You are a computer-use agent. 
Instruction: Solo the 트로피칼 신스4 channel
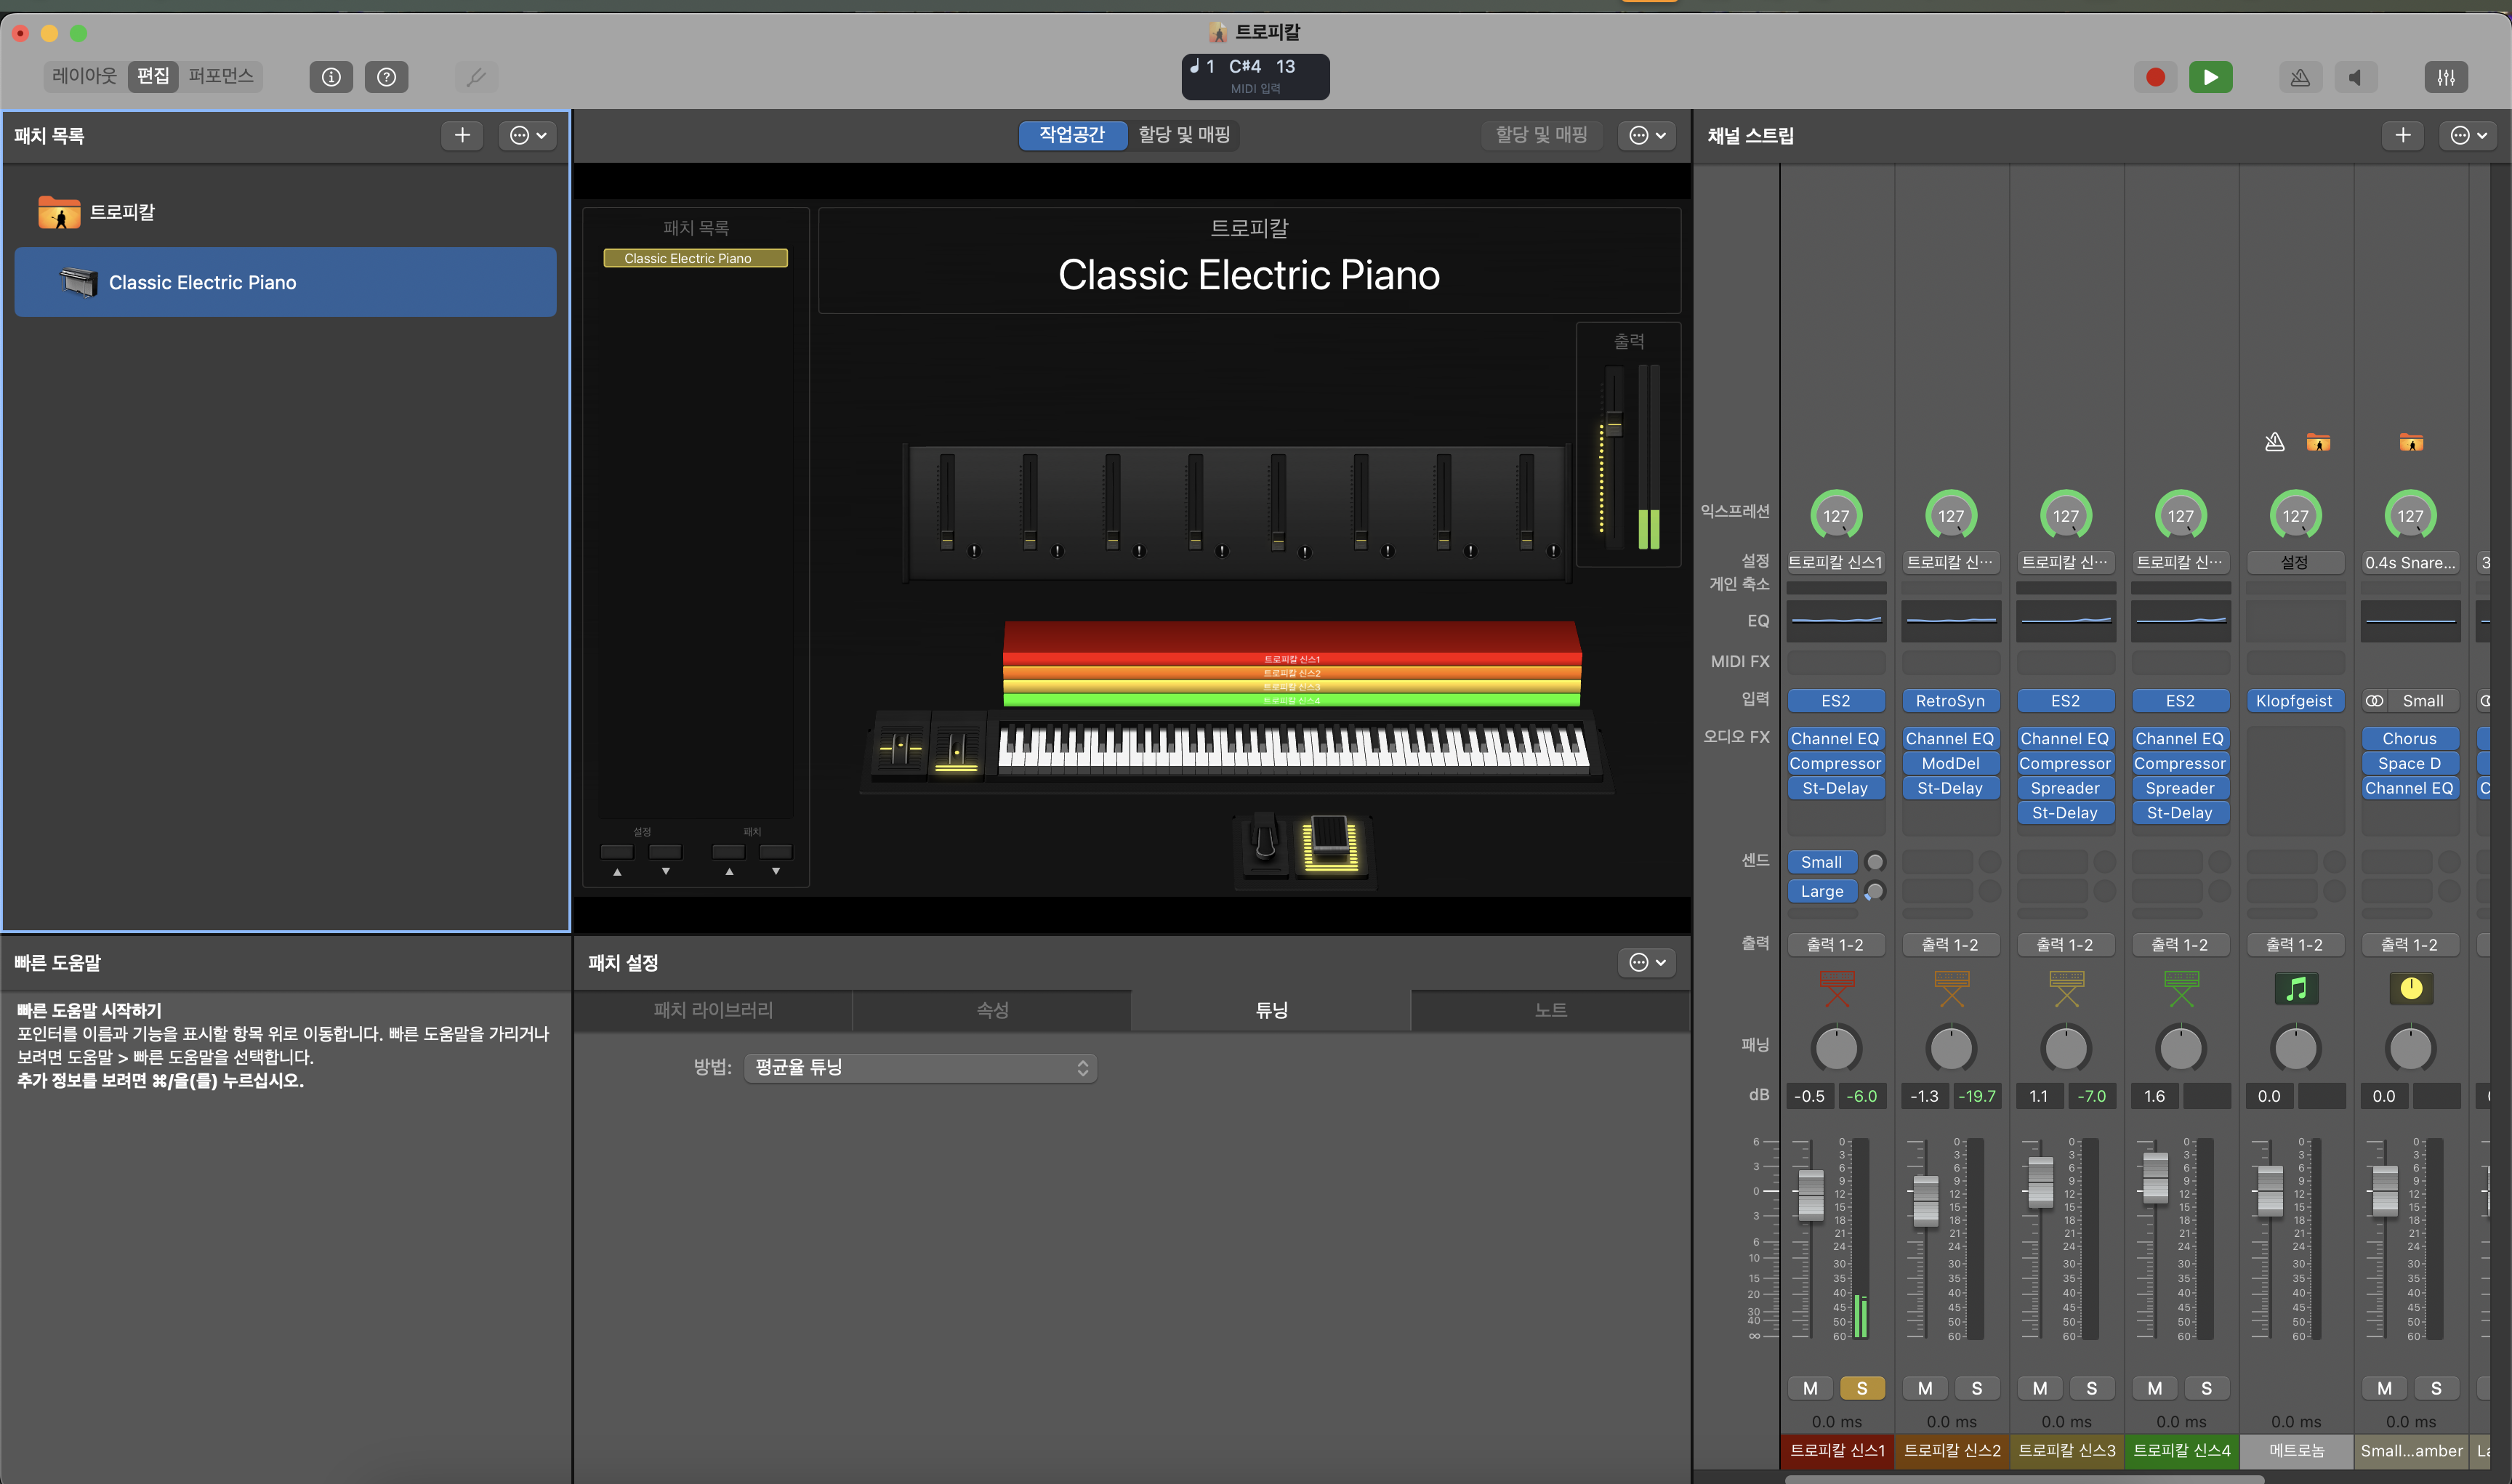point(2207,1388)
